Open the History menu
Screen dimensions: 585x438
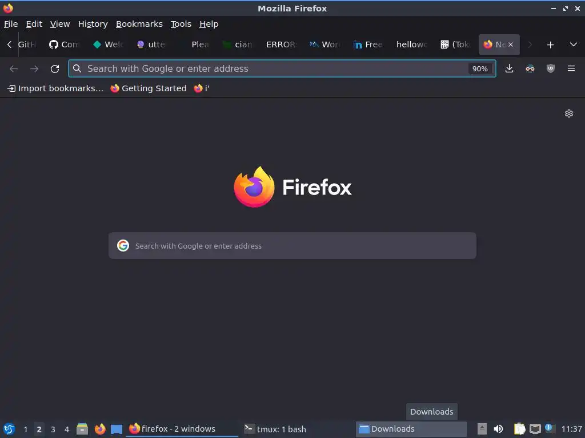tap(93, 24)
